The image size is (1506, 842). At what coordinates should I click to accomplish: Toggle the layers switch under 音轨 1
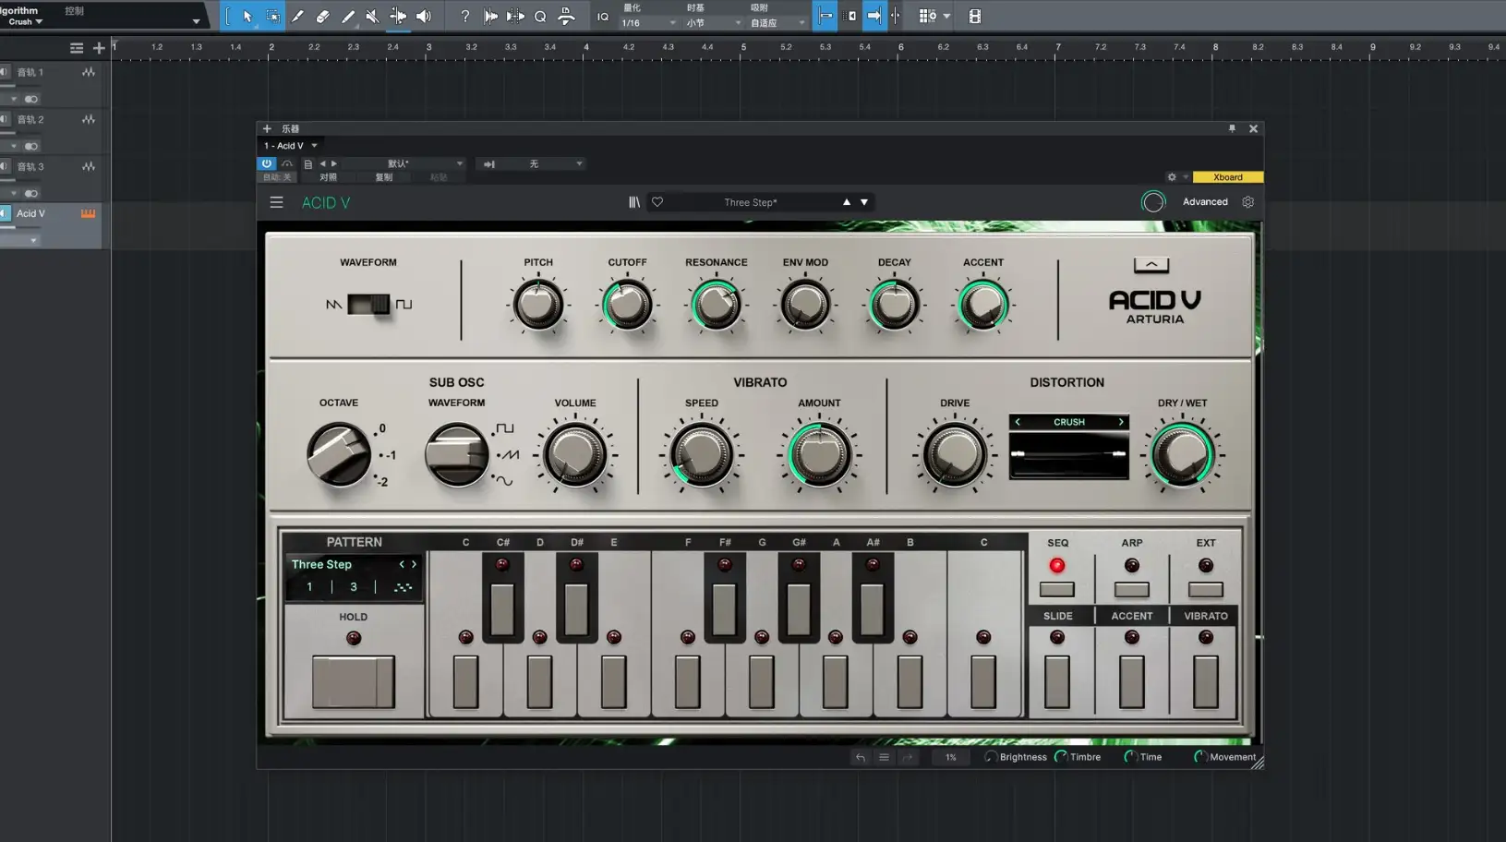pos(30,99)
